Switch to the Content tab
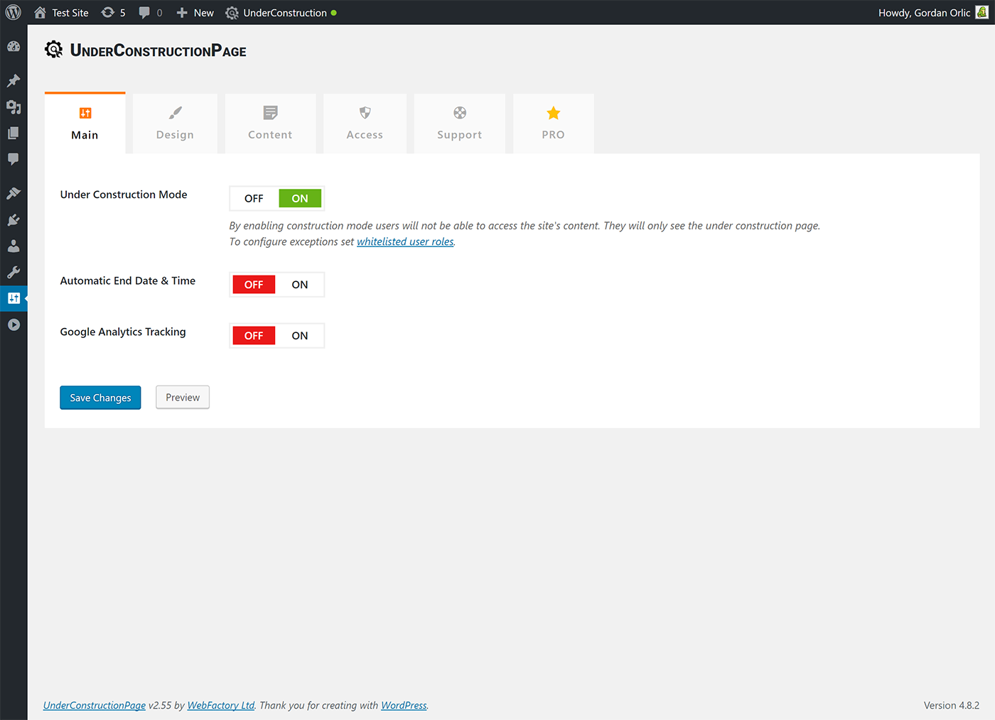 click(x=270, y=124)
